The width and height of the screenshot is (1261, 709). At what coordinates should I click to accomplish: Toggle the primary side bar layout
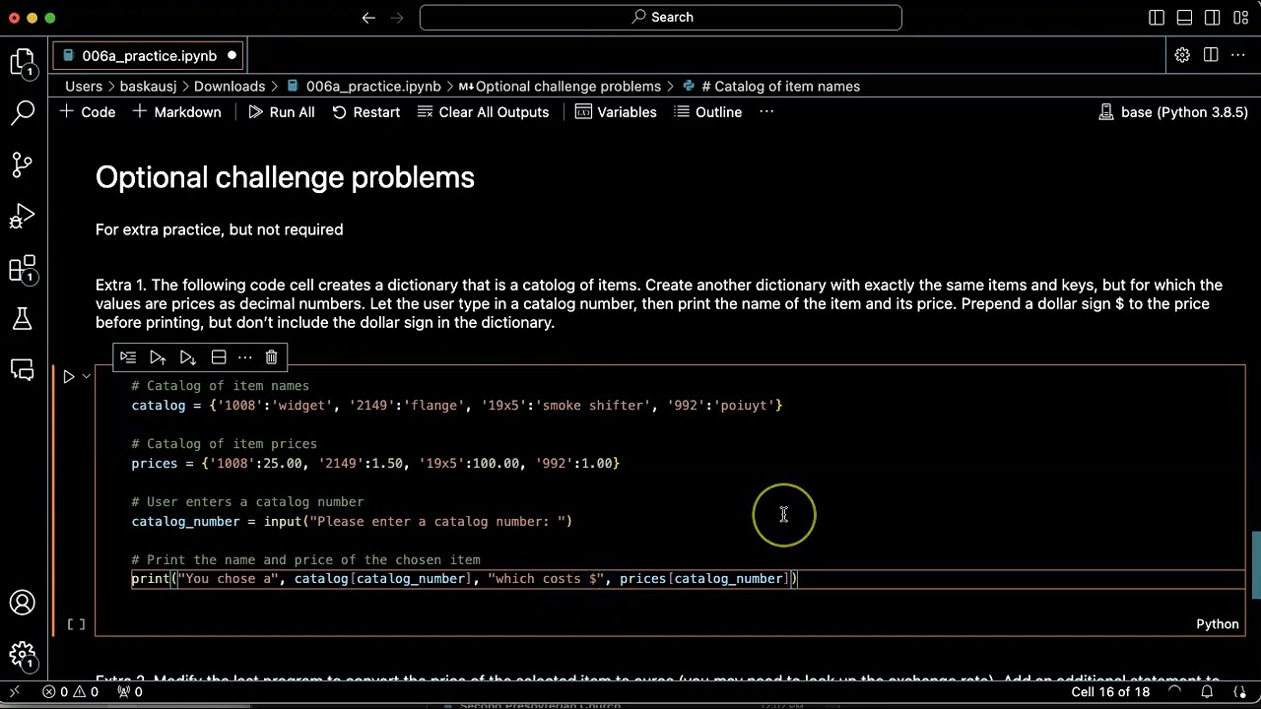tap(1157, 18)
